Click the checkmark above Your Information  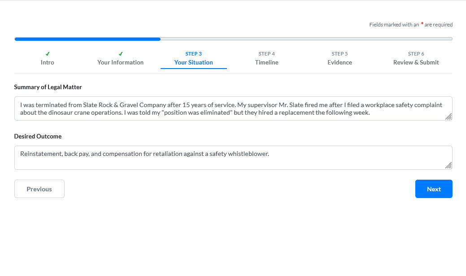pos(120,53)
